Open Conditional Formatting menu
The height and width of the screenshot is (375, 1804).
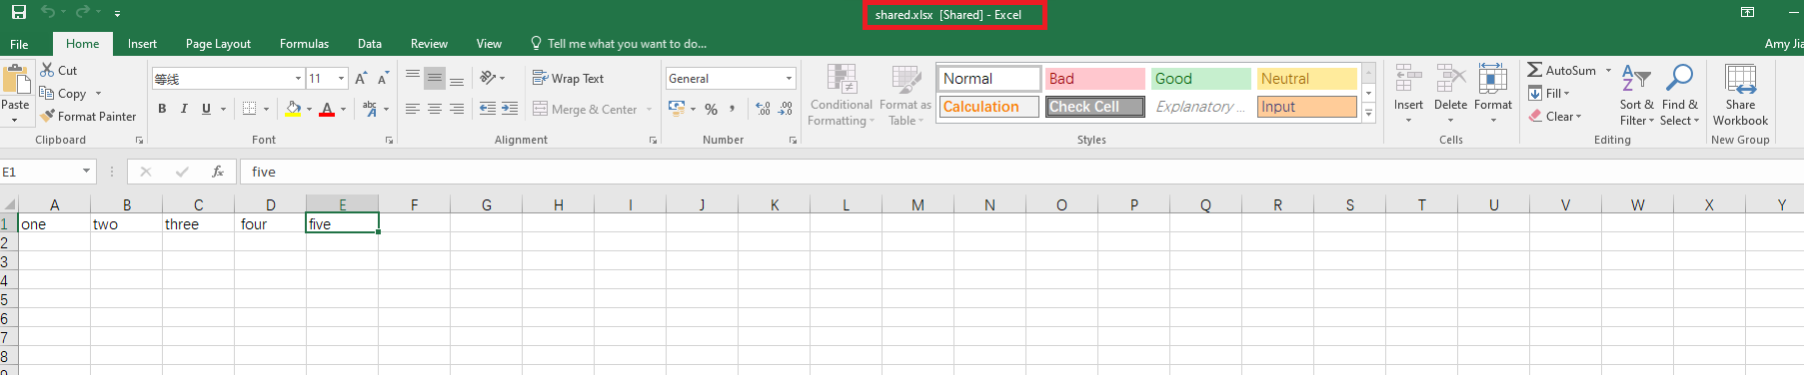click(842, 96)
